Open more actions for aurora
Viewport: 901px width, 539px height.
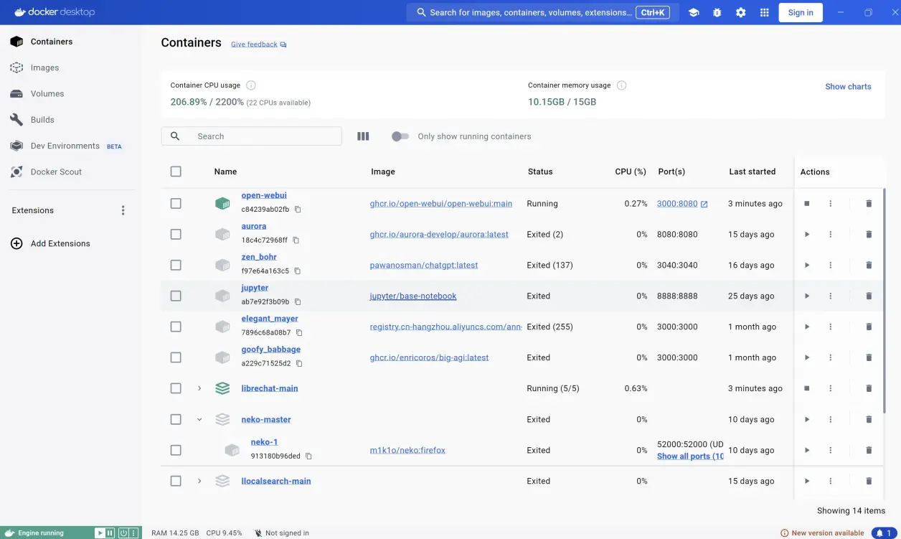click(x=831, y=235)
